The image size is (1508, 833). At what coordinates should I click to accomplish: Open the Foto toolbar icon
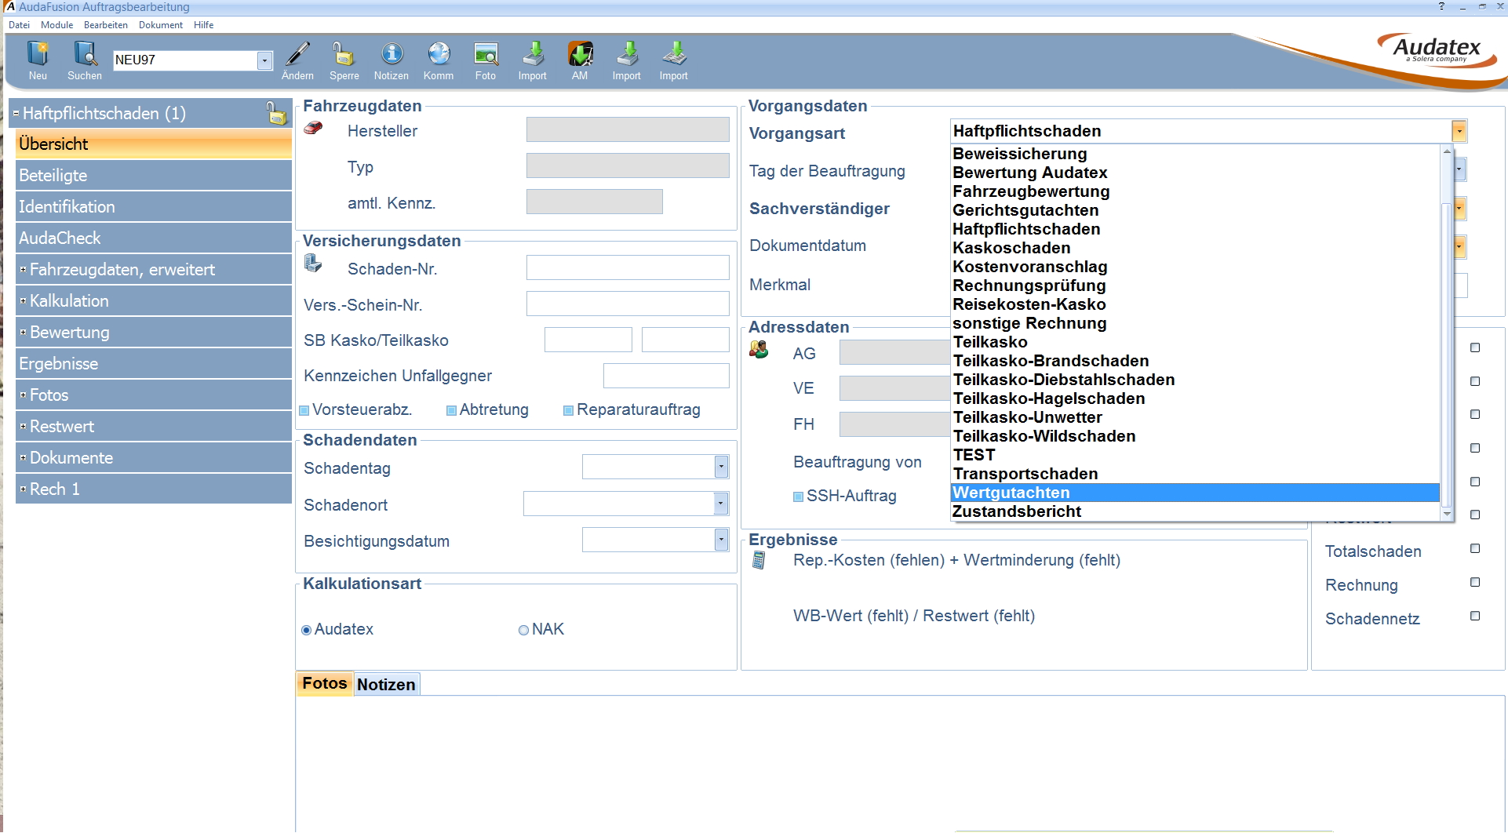[x=486, y=54]
